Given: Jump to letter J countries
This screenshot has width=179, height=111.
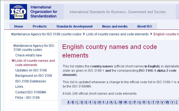Looking at the screenshot, I should coord(107,102).
